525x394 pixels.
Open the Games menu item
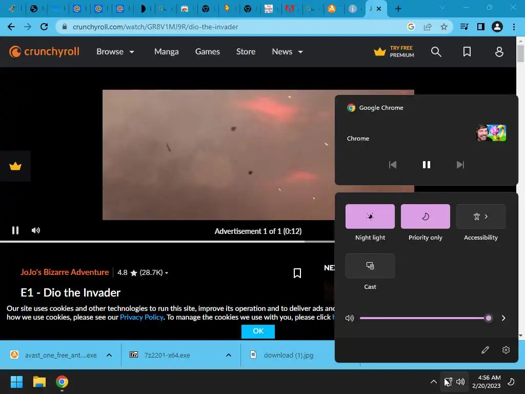pyautogui.click(x=207, y=52)
